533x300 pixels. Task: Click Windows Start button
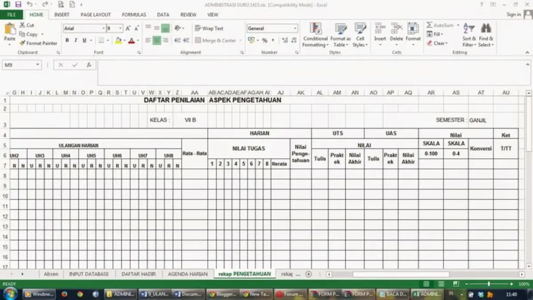coord(10,294)
